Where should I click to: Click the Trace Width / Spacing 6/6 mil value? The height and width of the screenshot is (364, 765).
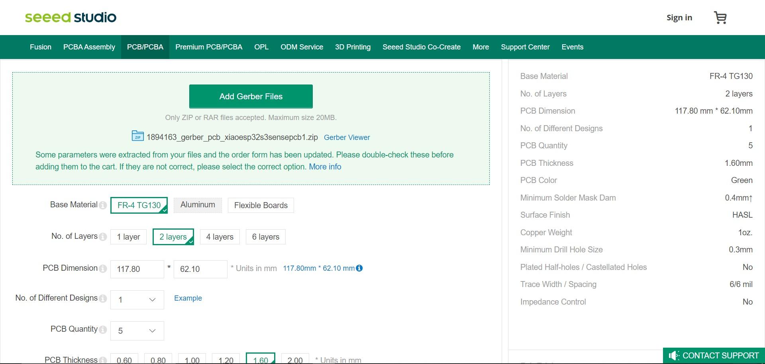pyautogui.click(x=741, y=284)
